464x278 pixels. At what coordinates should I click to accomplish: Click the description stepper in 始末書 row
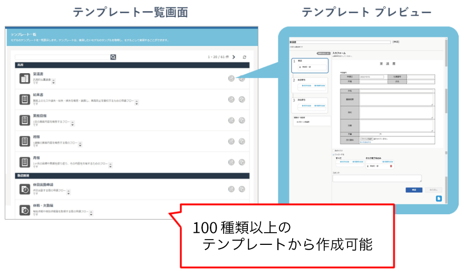coord(137,102)
